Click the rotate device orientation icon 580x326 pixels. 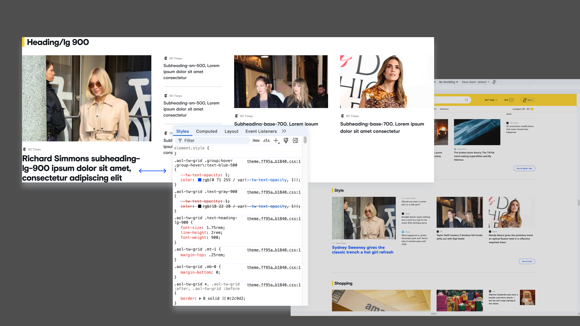click(x=494, y=82)
